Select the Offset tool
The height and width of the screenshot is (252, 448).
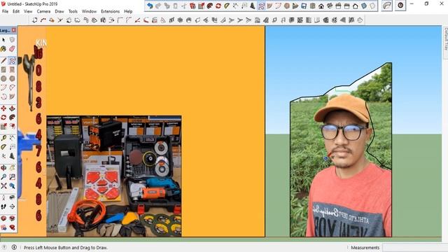tap(12, 126)
